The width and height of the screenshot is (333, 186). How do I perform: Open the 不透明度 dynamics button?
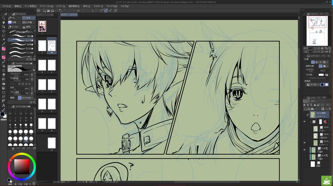coord(32,79)
